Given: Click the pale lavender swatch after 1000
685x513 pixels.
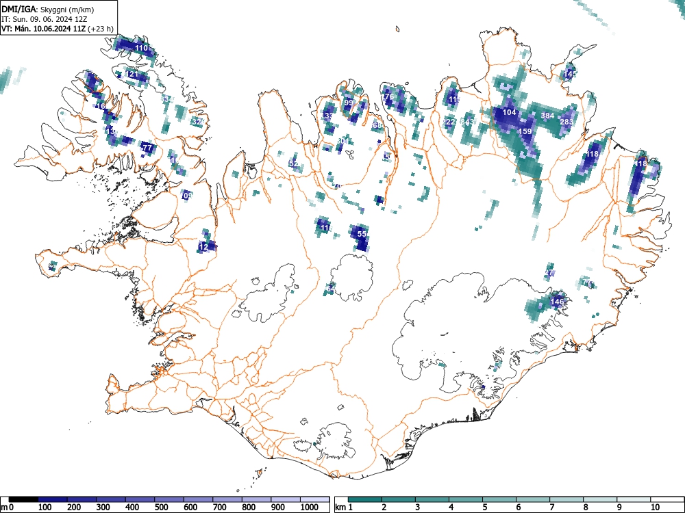Looking at the screenshot, I should pyautogui.click(x=314, y=499).
